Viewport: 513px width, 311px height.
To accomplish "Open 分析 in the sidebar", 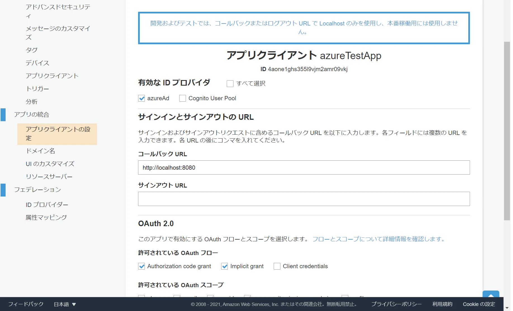I will point(32,102).
